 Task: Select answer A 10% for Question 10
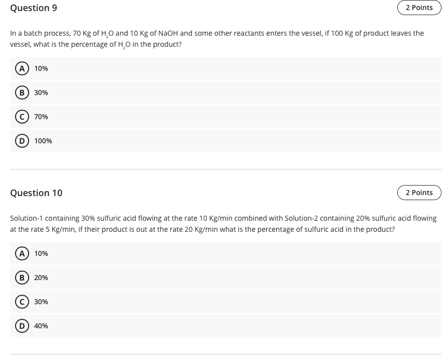pos(41,253)
